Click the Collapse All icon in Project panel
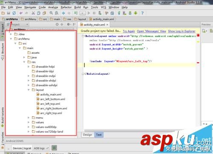Screen dimensions: 213x154 tap(62, 24)
